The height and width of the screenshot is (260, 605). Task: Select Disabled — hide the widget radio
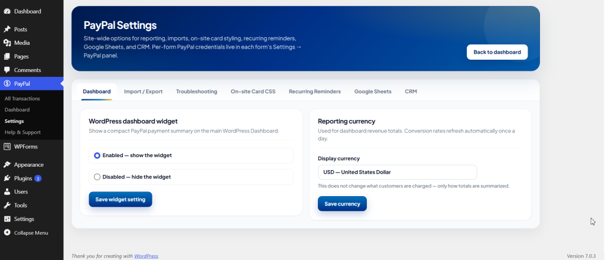97,177
